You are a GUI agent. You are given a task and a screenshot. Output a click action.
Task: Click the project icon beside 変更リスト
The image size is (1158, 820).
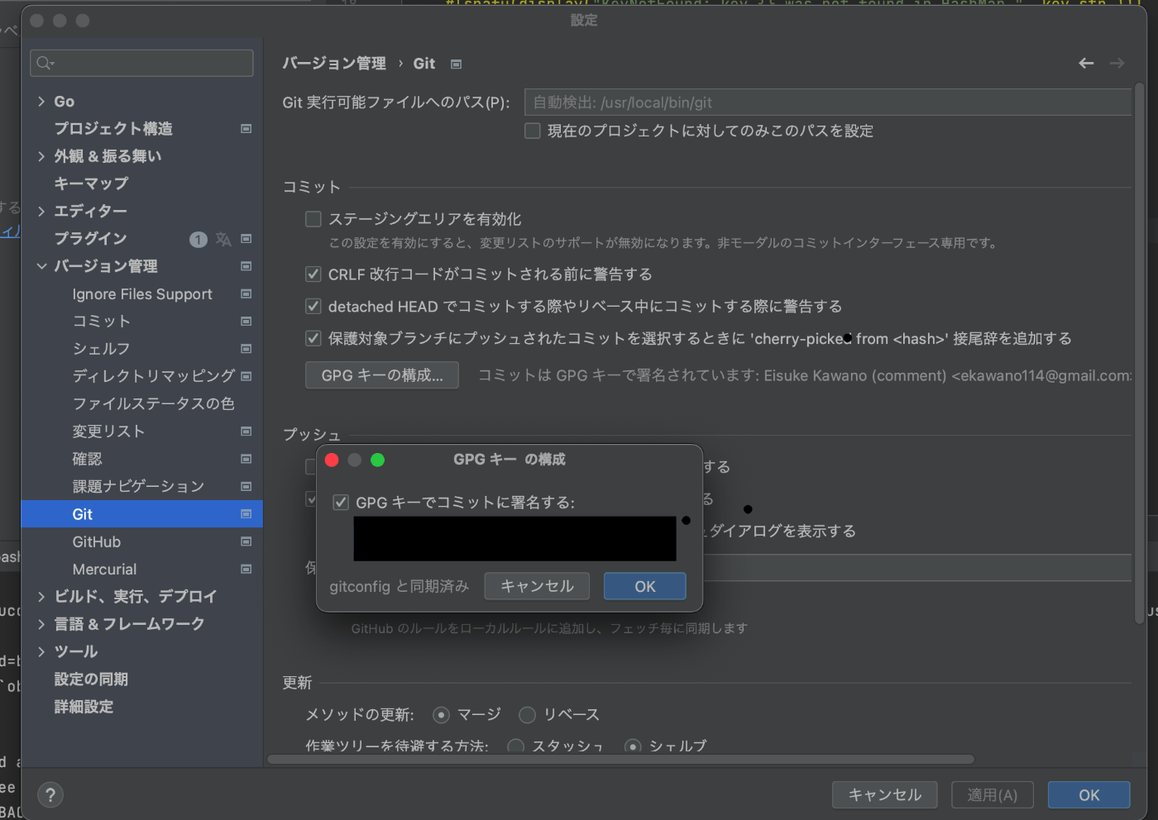(x=246, y=431)
